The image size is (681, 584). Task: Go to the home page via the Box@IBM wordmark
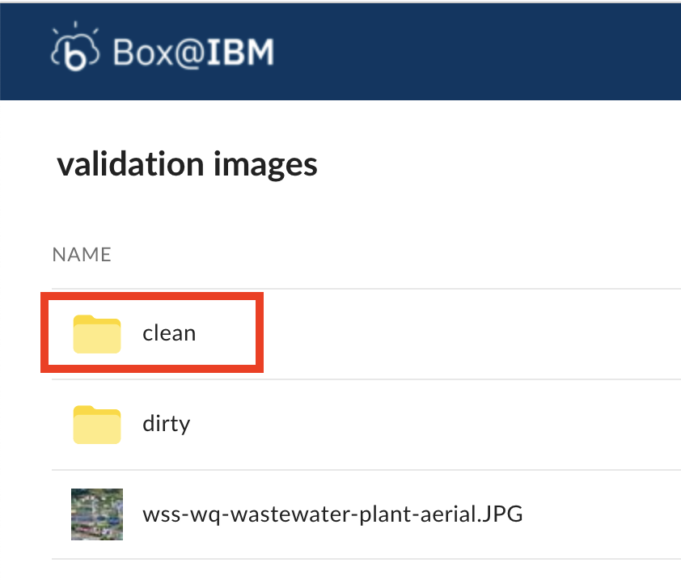[193, 53]
